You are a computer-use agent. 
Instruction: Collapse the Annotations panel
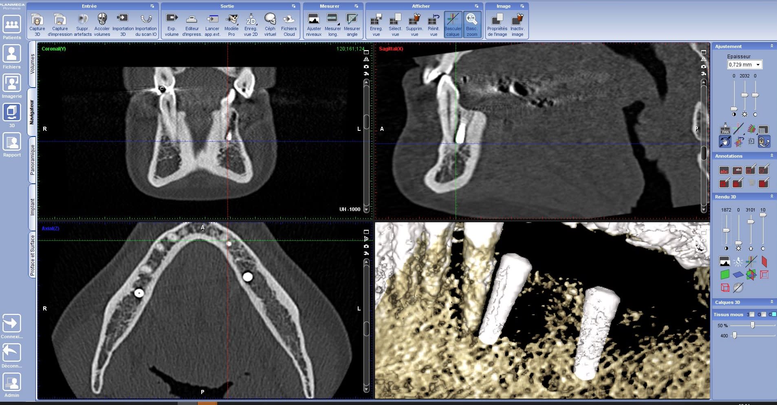coord(771,156)
